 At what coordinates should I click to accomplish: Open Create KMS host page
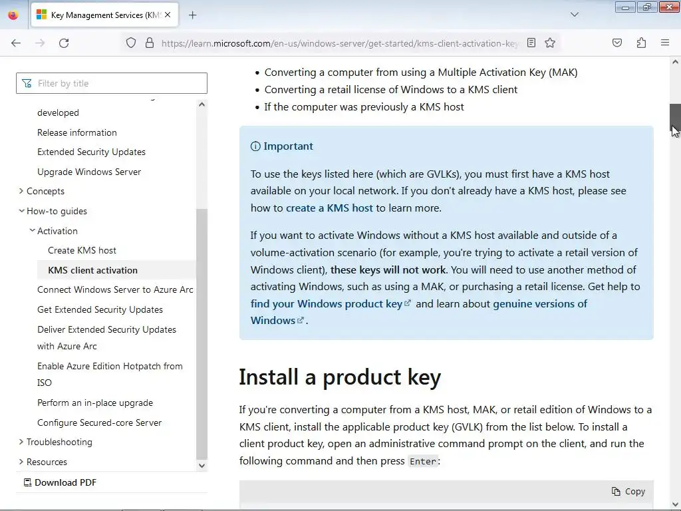tap(82, 250)
